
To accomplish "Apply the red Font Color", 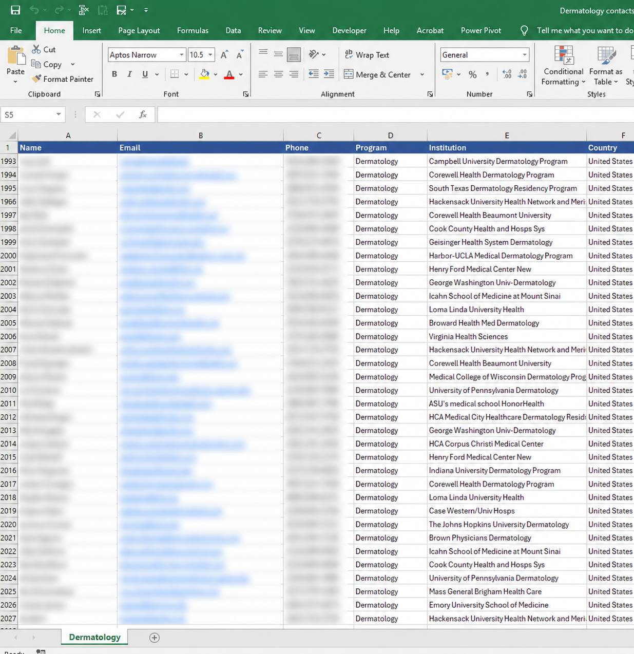I will click(x=229, y=74).
